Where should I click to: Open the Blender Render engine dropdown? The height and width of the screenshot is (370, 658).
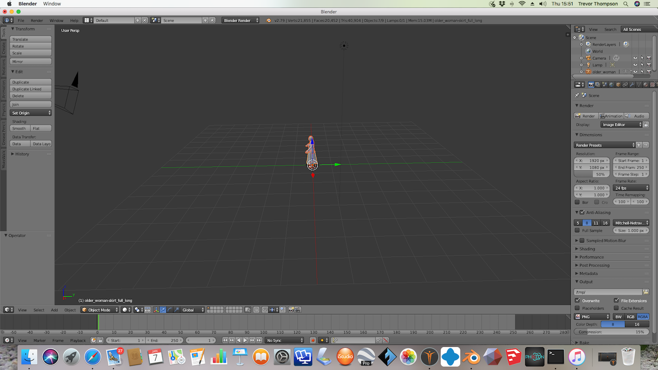point(241,20)
